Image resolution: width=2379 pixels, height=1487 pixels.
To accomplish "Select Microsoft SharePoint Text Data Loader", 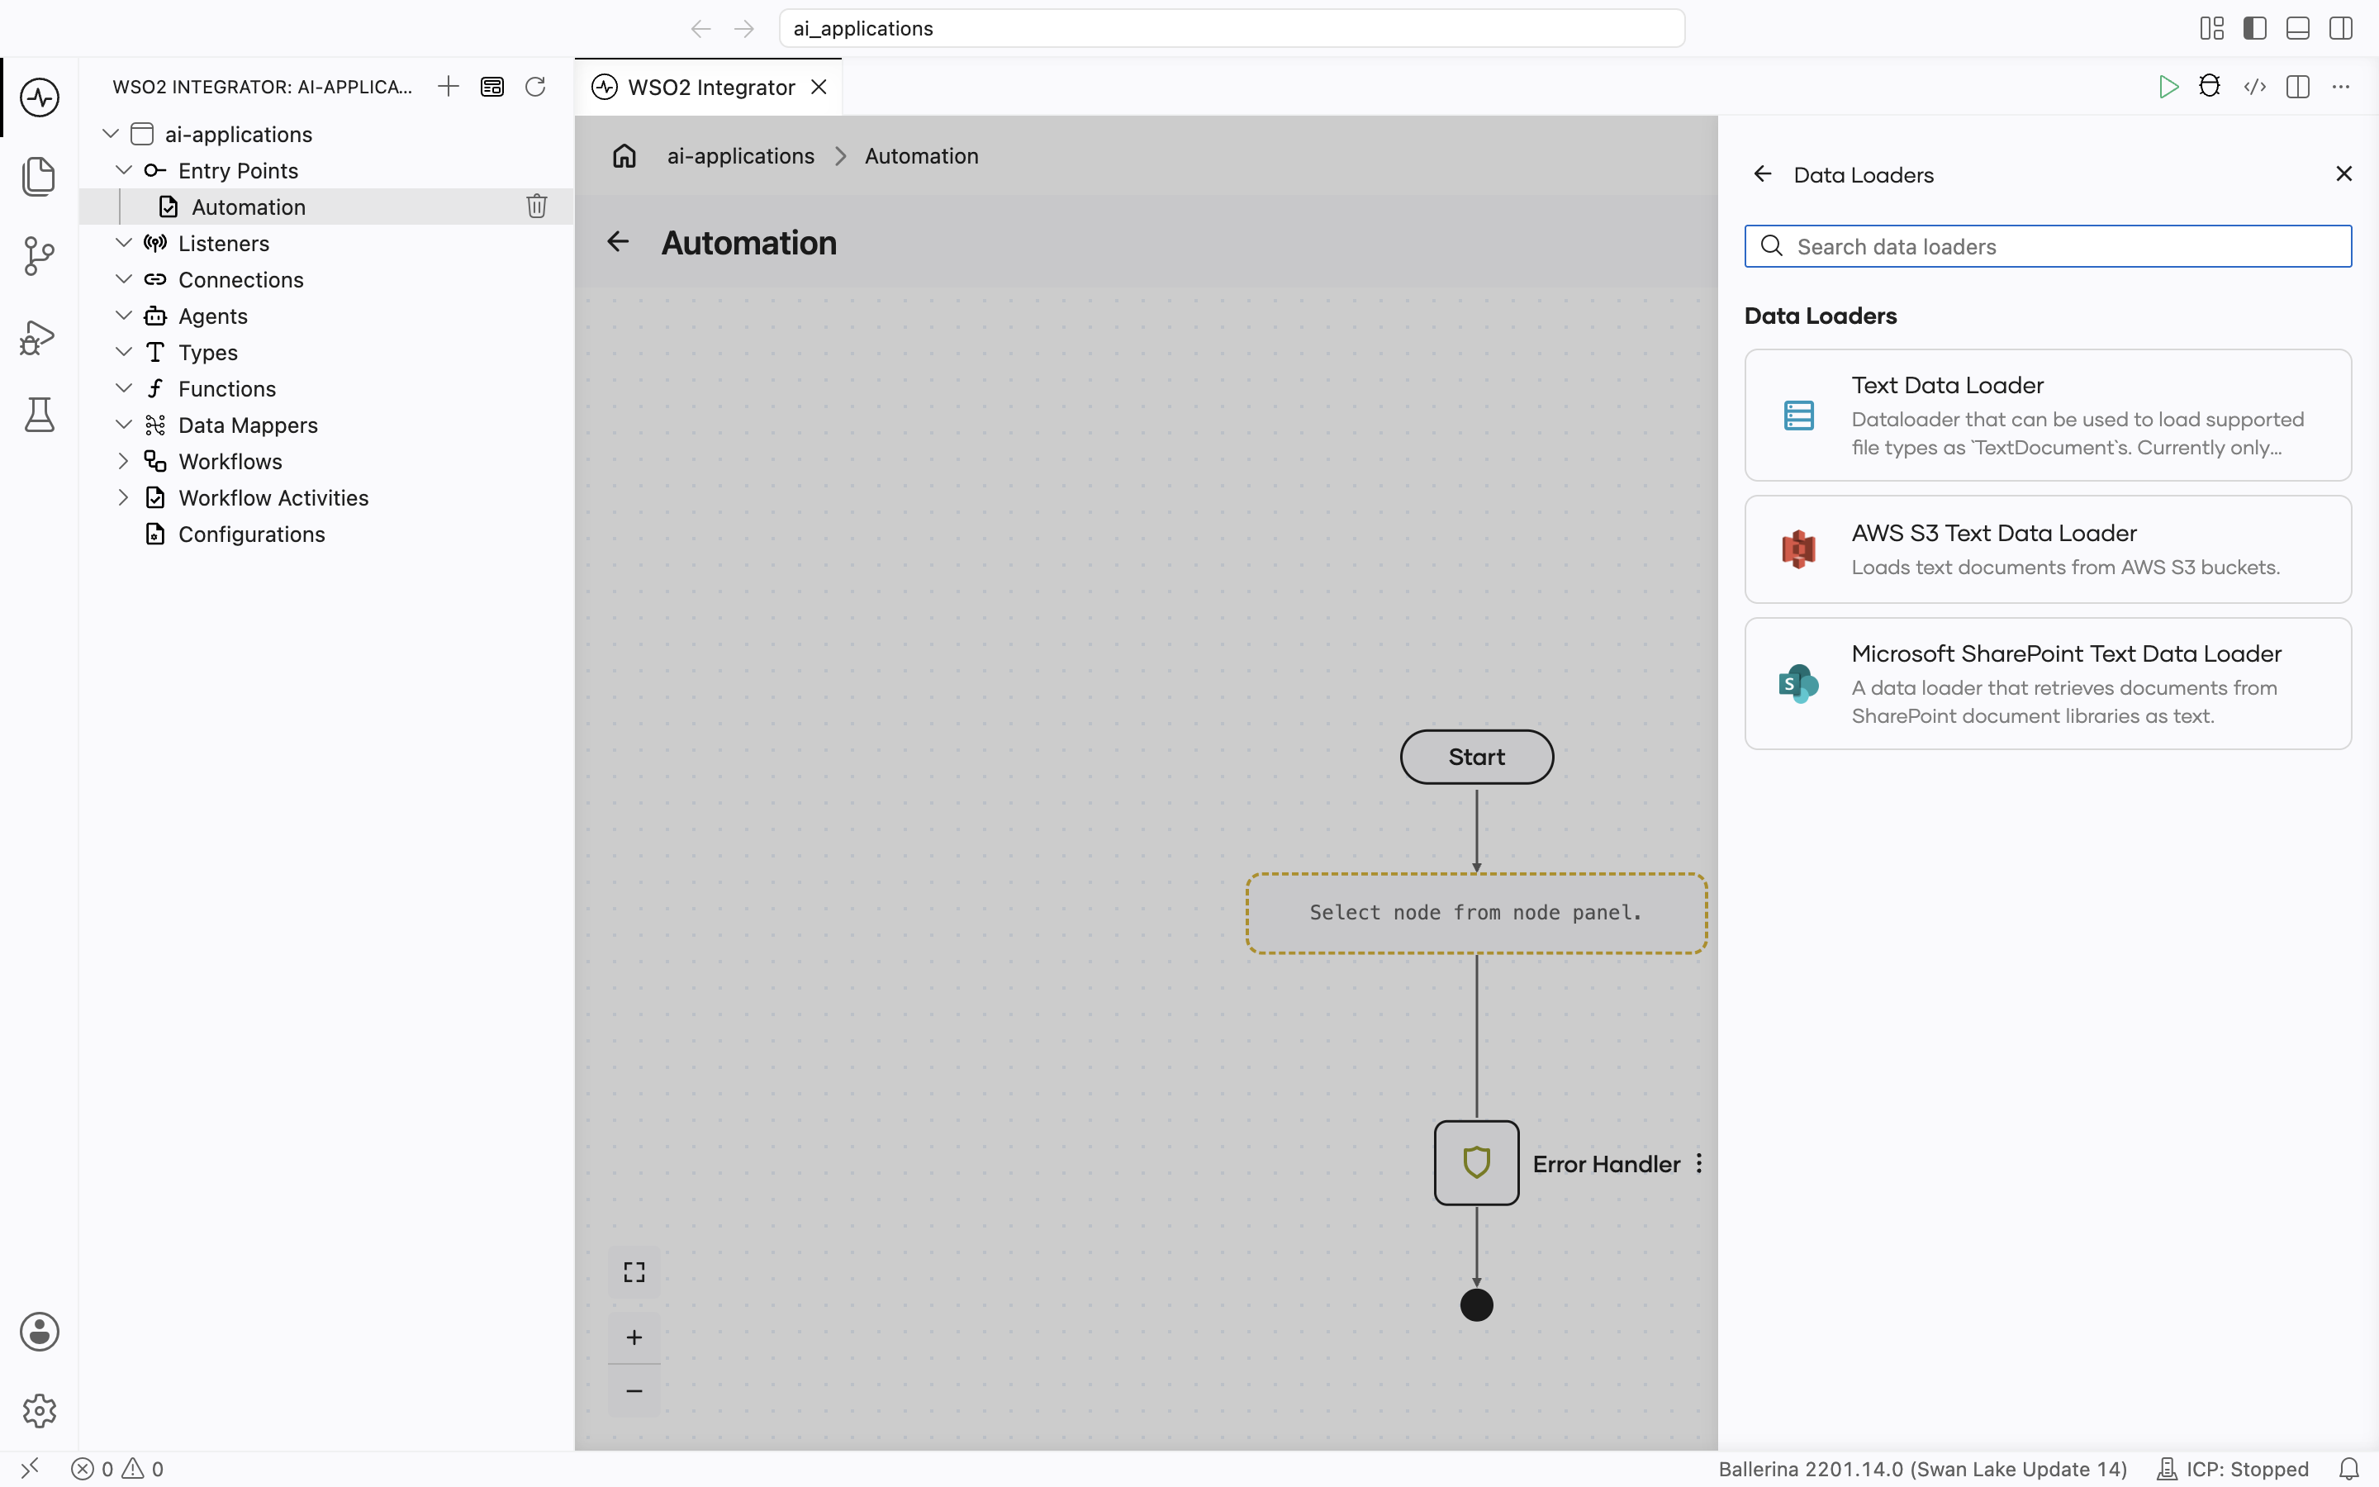I will point(2048,683).
